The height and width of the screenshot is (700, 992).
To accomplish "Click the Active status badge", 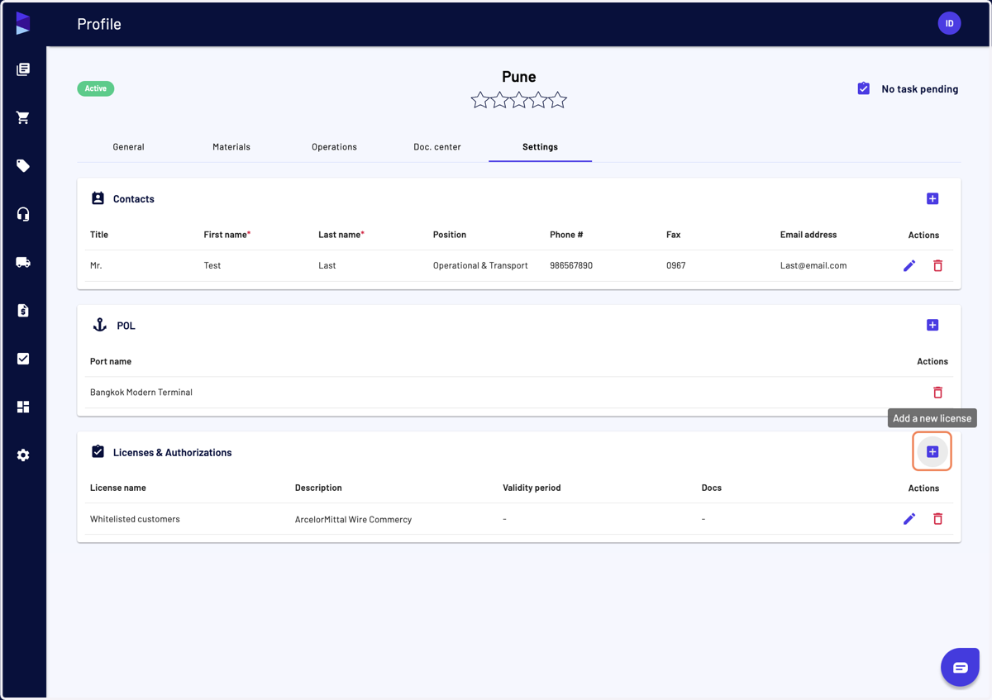I will click(96, 88).
